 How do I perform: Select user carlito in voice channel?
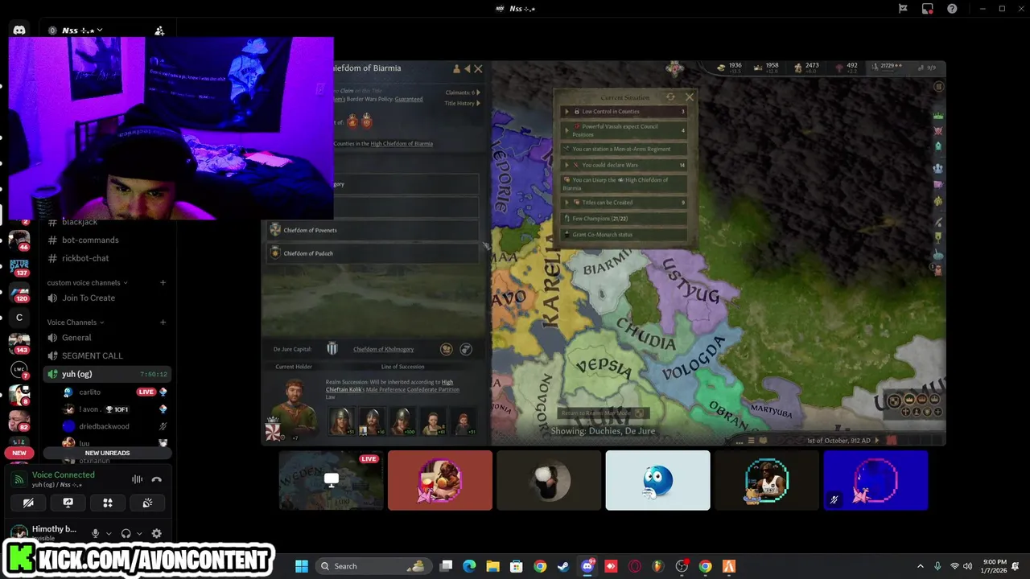click(x=90, y=392)
